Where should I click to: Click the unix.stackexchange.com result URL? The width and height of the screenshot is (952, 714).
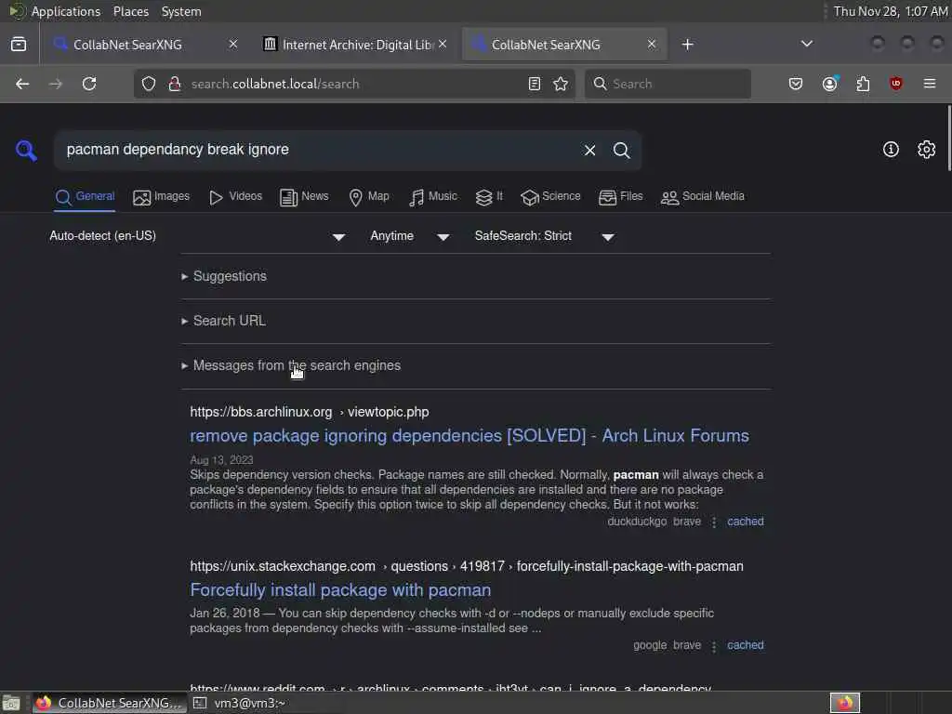click(467, 566)
